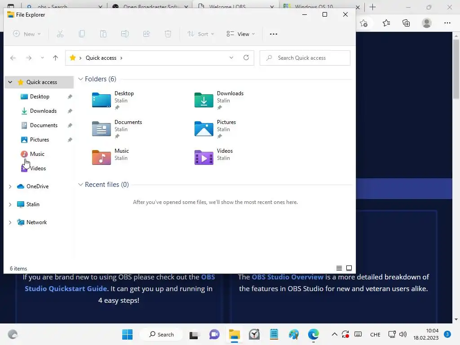Click the Edge Favorites star icon
The image size is (460, 345).
point(386,23)
